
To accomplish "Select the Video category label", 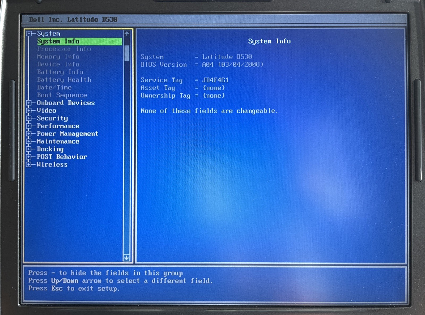I will (x=46, y=110).
